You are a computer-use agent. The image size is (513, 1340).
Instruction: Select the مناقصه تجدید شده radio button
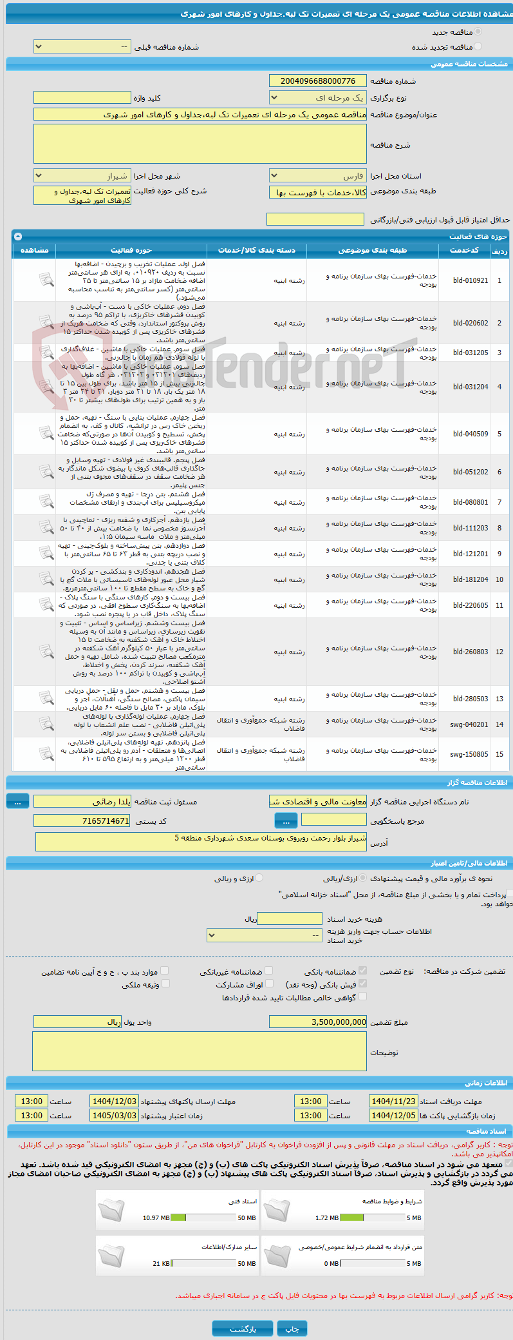(x=478, y=46)
